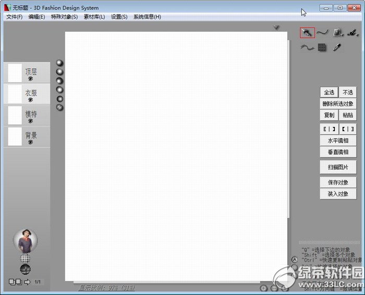This screenshot has height=295, width=365.
Task: Open the 系统信息(H) menu
Action: [x=147, y=17]
